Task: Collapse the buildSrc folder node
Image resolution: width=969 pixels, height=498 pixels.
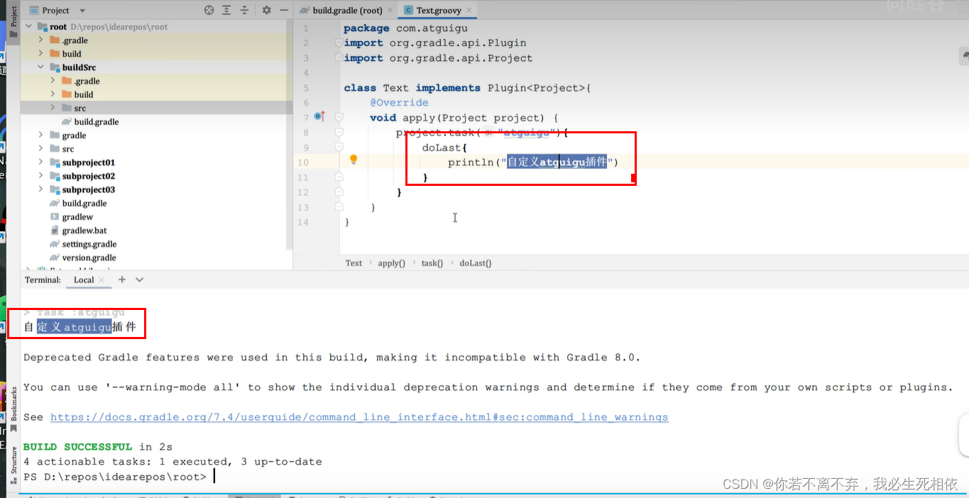Action: 41,67
